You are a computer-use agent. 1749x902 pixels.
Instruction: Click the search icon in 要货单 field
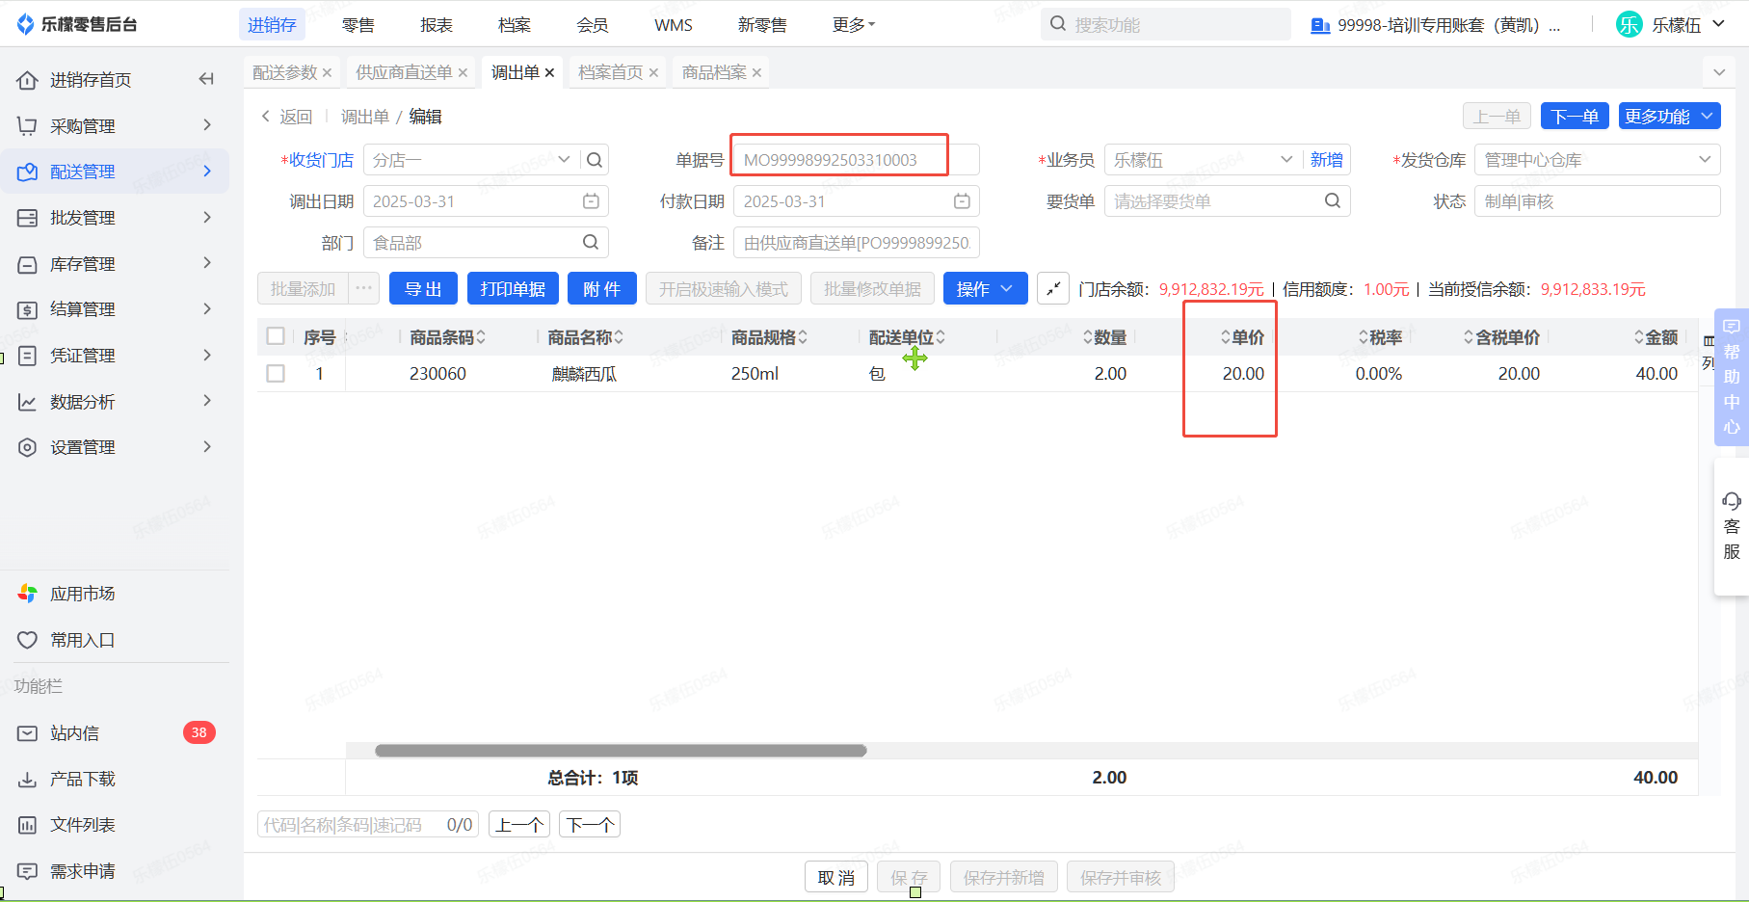[x=1333, y=200]
